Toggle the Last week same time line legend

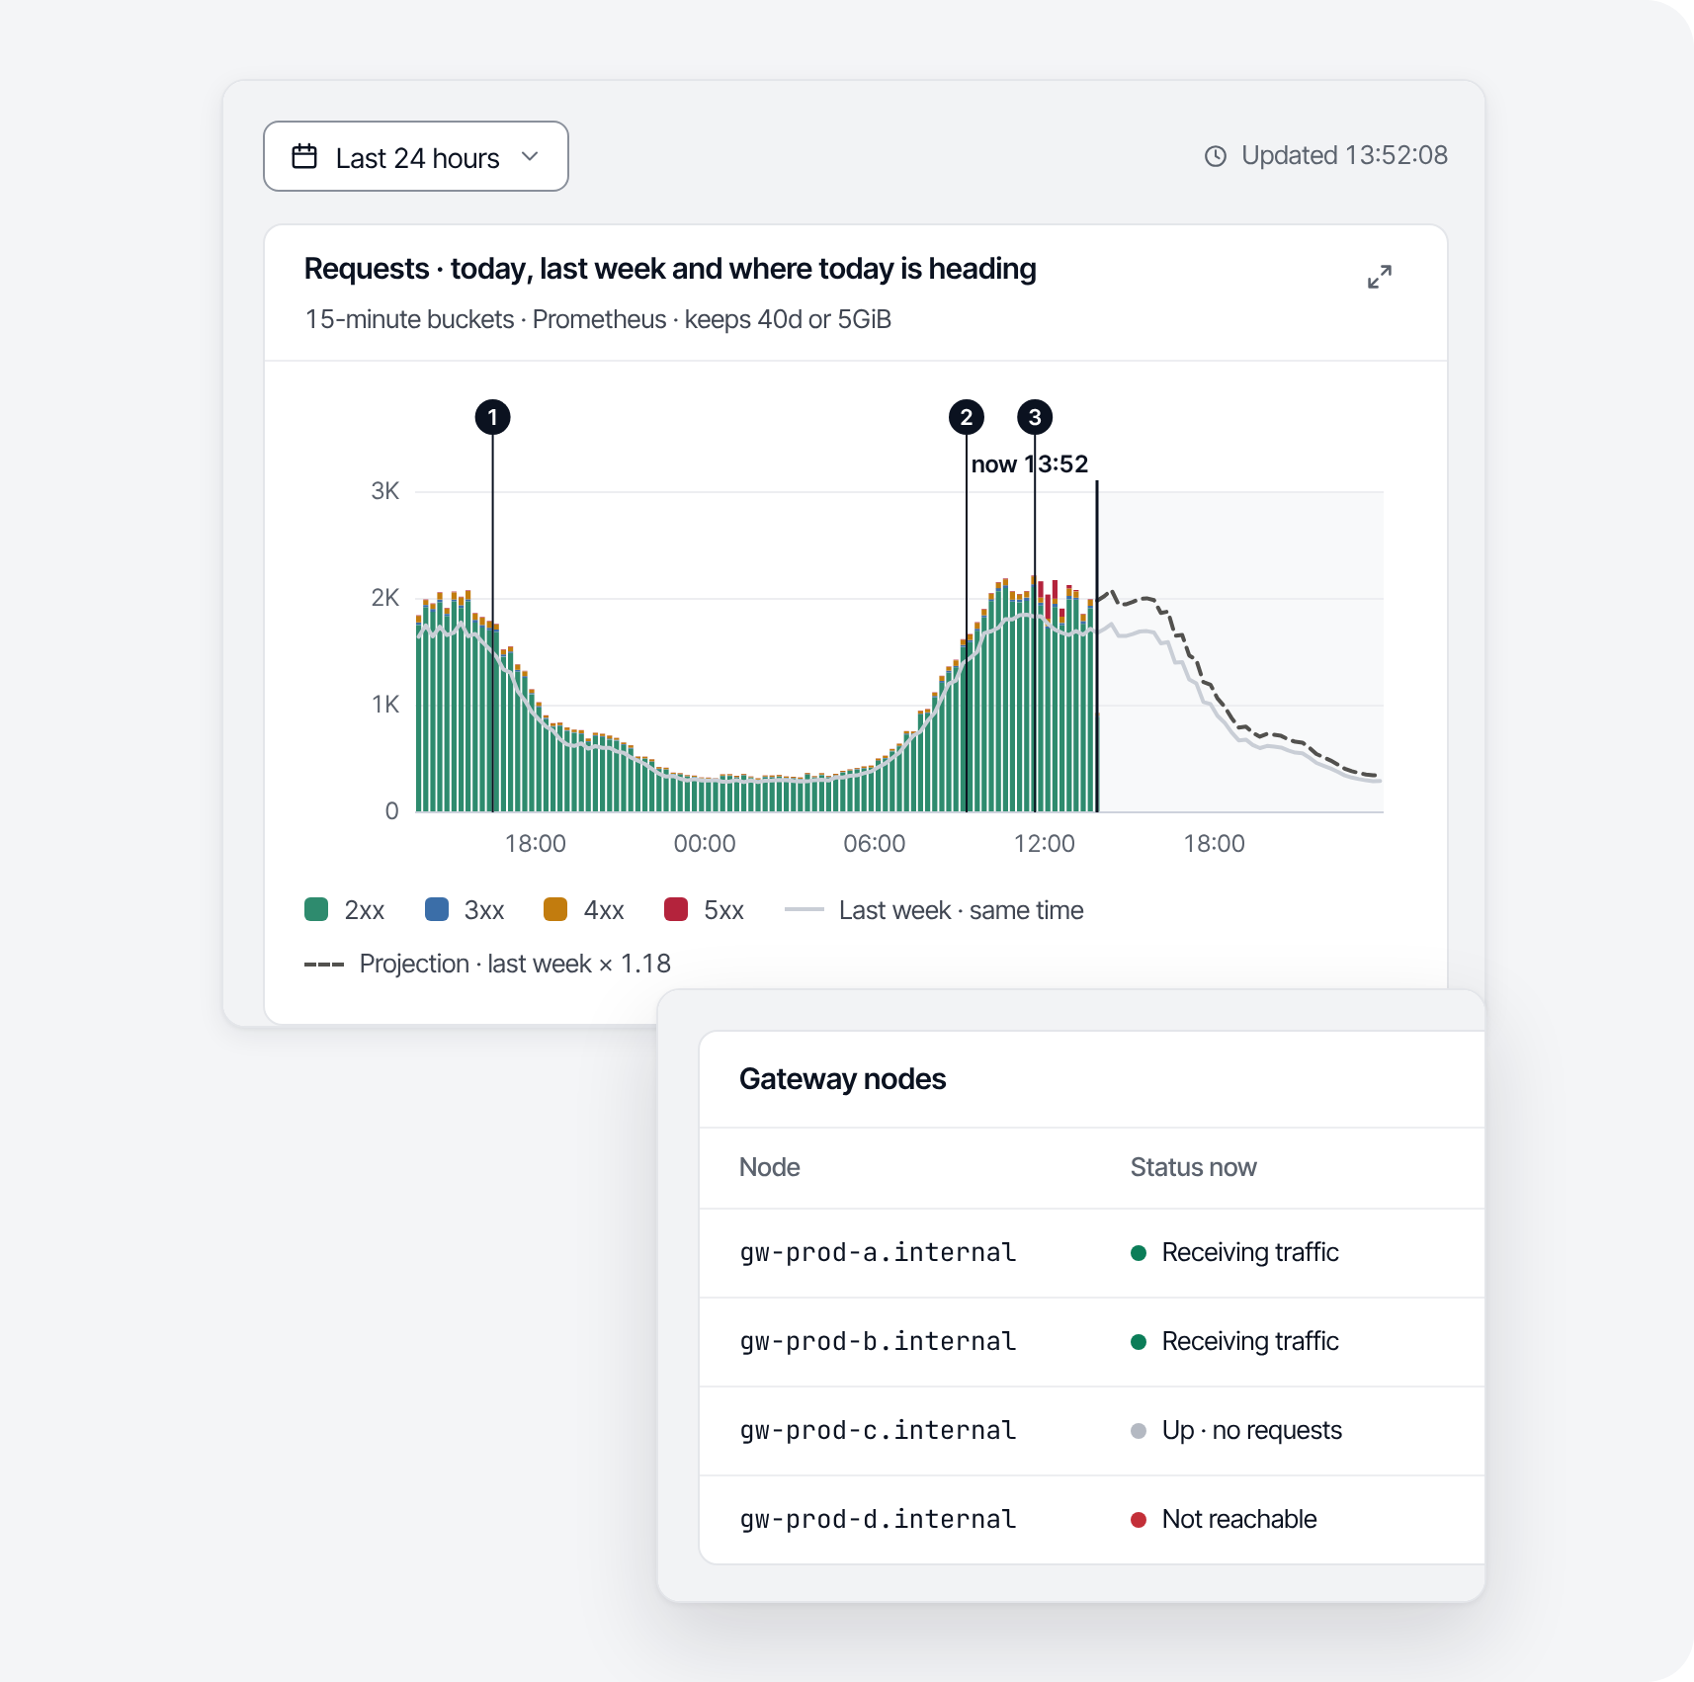point(934,910)
